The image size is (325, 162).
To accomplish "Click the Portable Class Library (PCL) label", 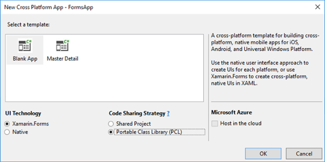I will click(x=149, y=132).
